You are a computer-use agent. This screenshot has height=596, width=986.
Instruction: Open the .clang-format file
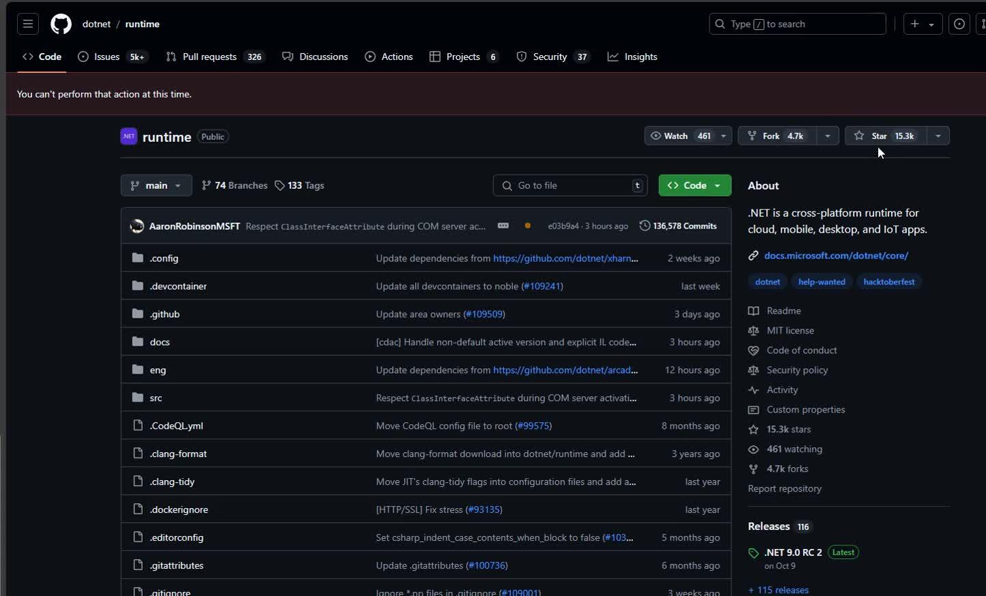coord(178,454)
